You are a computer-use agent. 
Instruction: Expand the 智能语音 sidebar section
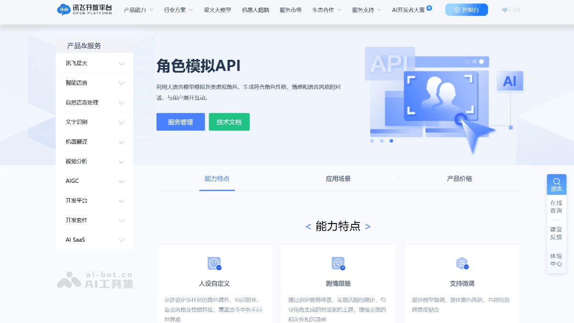pos(94,83)
